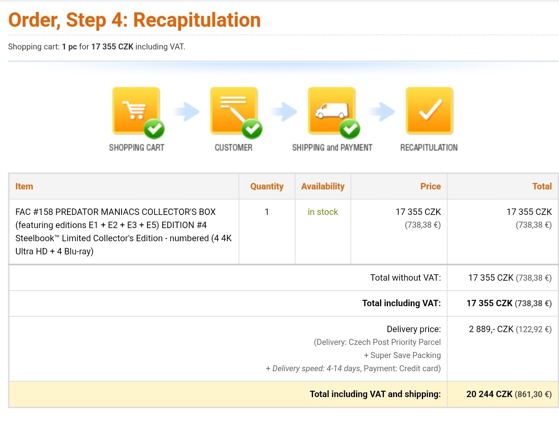Click the Total column header
The width and height of the screenshot is (559, 429).
click(542, 186)
